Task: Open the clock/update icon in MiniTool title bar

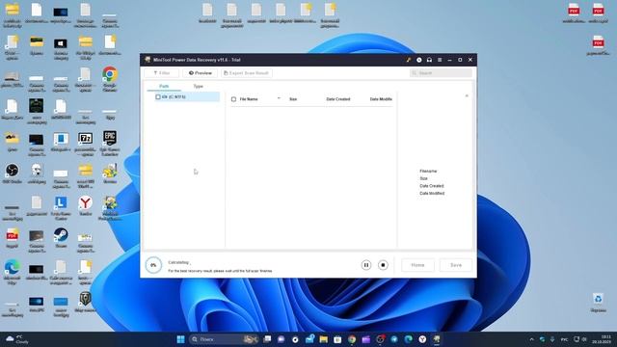Action: 419,60
